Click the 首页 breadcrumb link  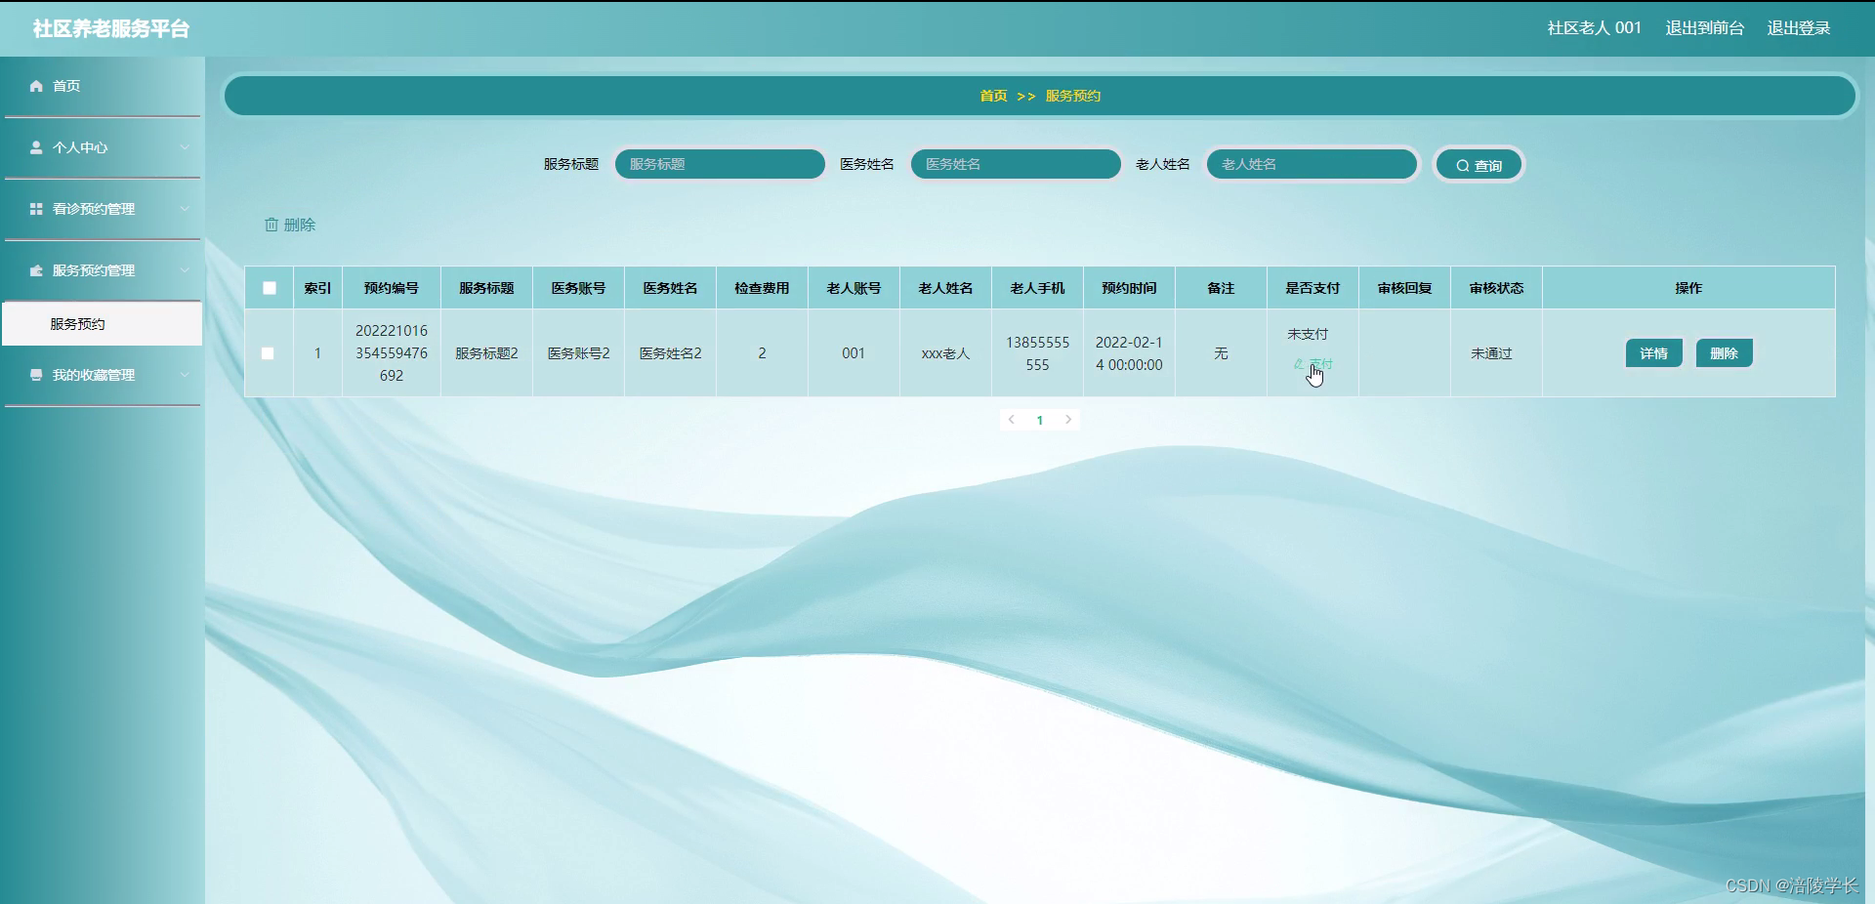coord(993,96)
